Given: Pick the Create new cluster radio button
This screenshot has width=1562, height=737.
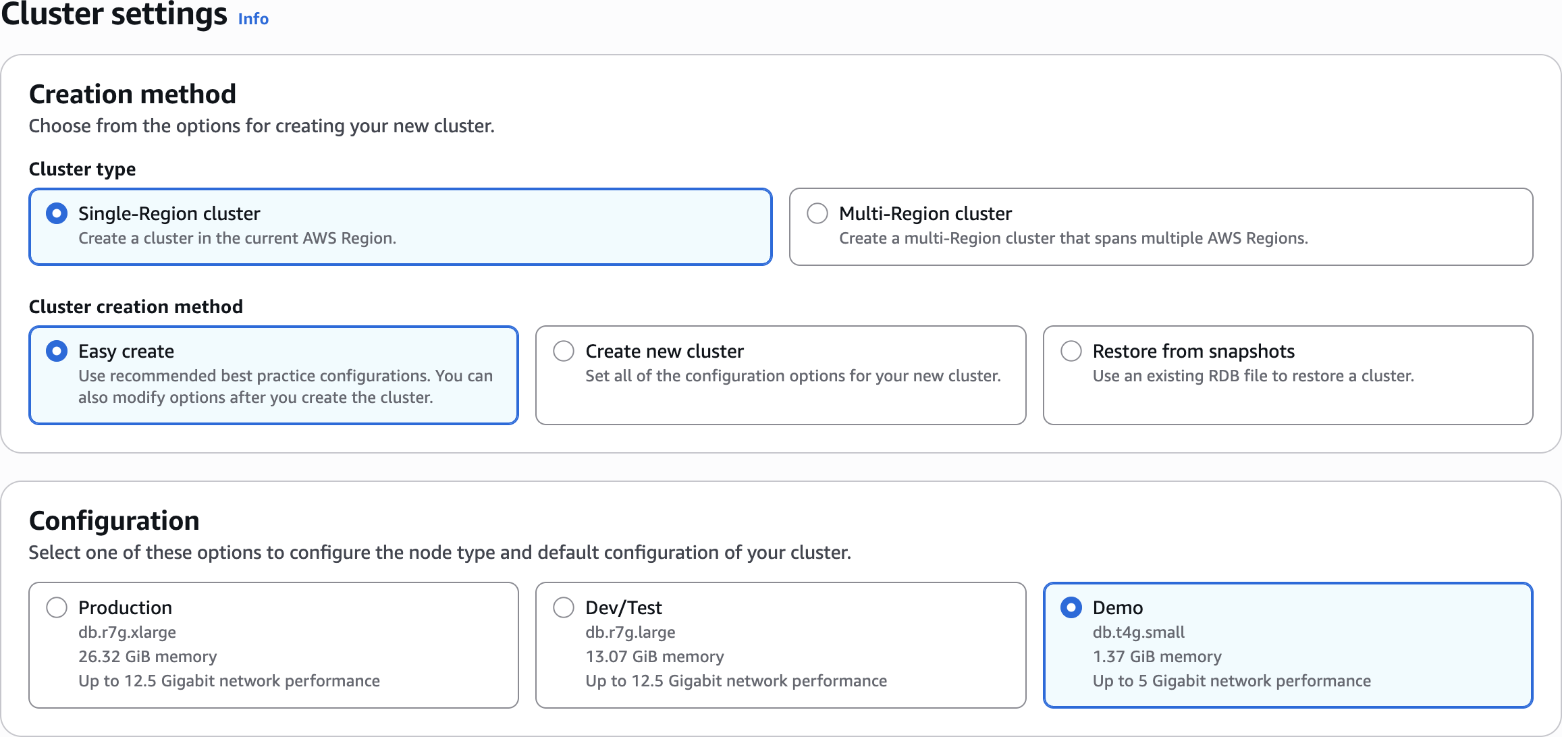Looking at the screenshot, I should tap(564, 351).
